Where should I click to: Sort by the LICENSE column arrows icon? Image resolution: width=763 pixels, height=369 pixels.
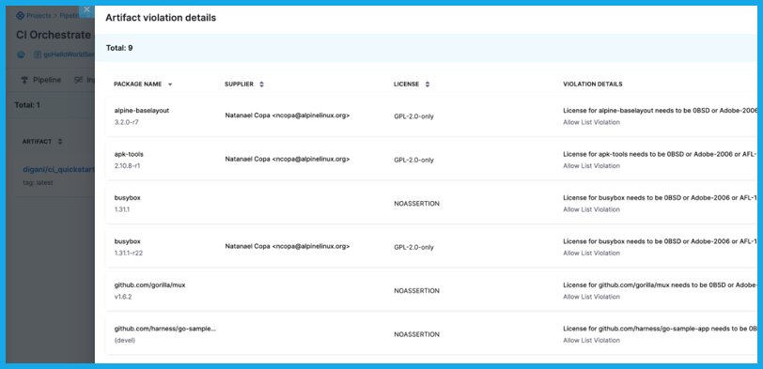[x=428, y=85]
